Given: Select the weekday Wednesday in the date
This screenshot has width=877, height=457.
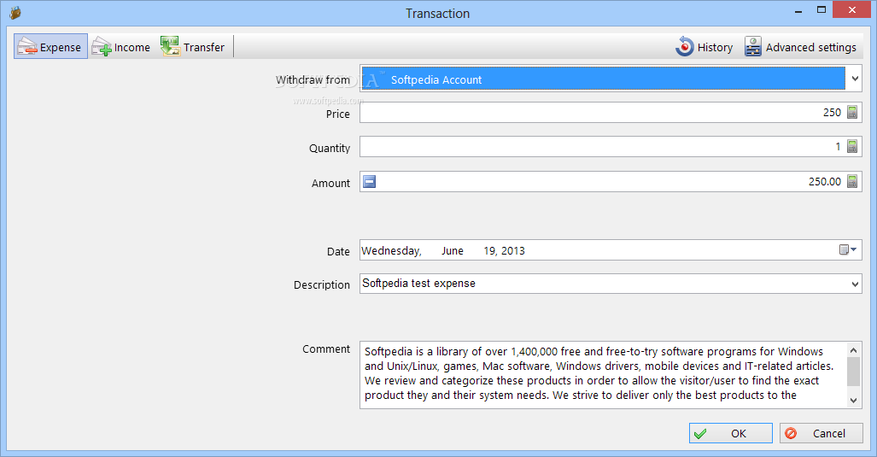Looking at the screenshot, I should coord(391,250).
